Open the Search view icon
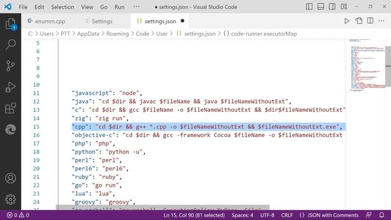Image resolution: width=391 pixels, height=220 pixels. click(x=10, y=45)
